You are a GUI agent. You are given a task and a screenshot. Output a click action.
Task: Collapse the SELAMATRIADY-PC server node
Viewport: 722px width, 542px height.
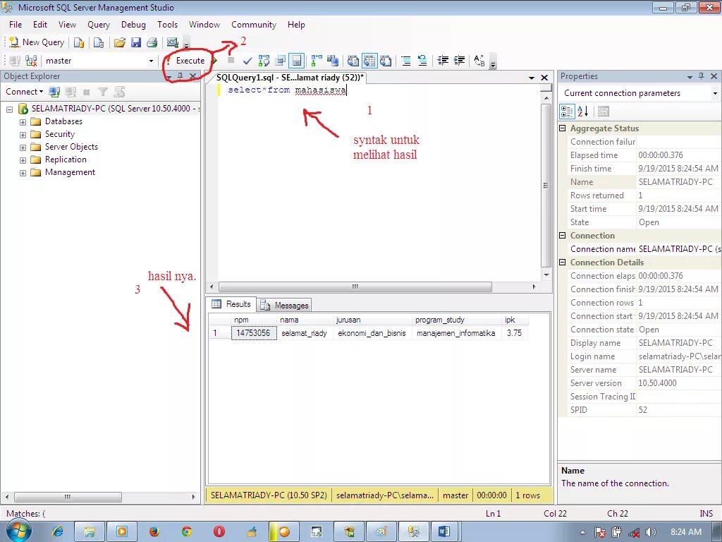coord(10,109)
